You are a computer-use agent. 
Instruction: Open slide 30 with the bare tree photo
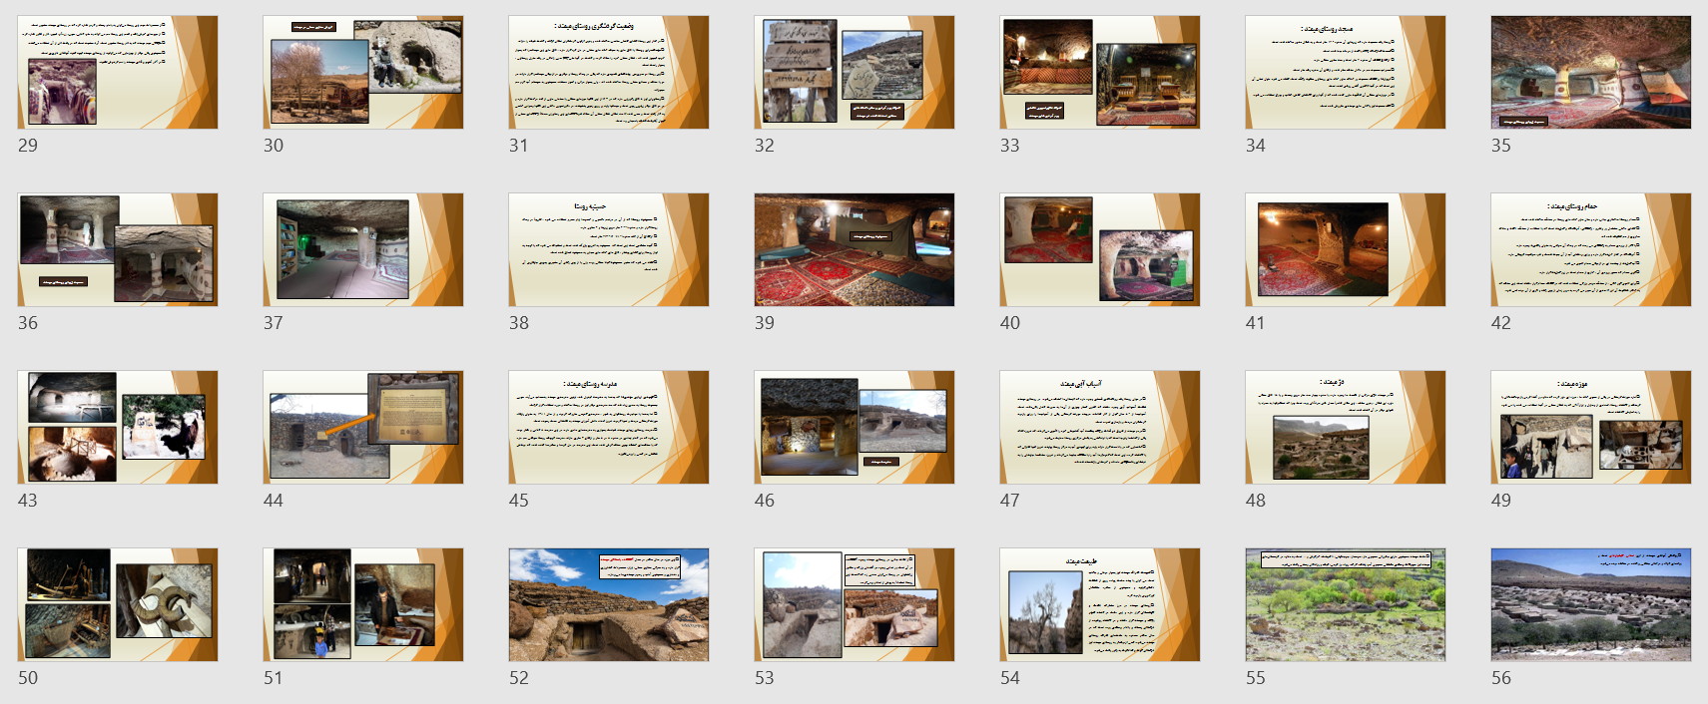click(363, 72)
